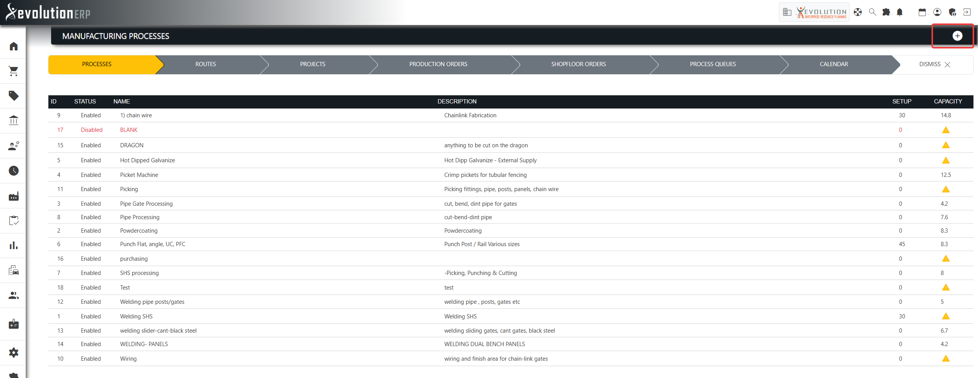
Task: Click warning icon for Hot Dipped Galvanize
Action: (x=946, y=160)
